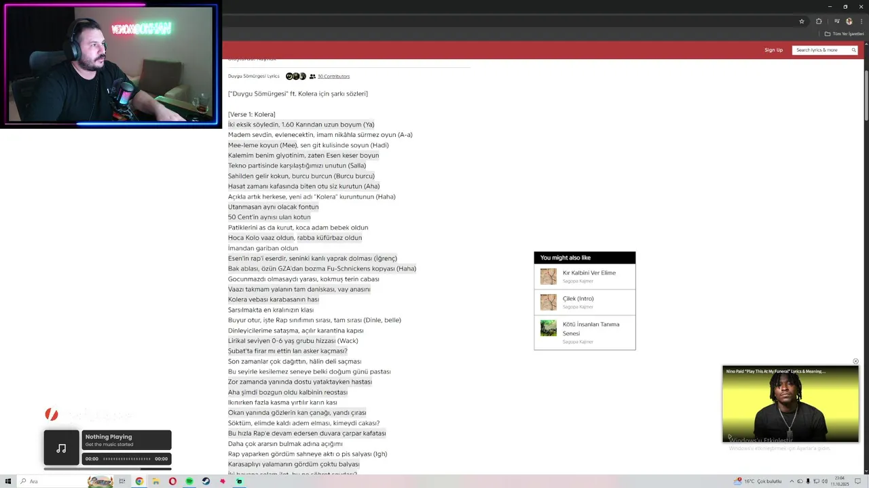The image size is (869, 488).
Task: Switch to Chrome on the taskbar
Action: click(139, 481)
